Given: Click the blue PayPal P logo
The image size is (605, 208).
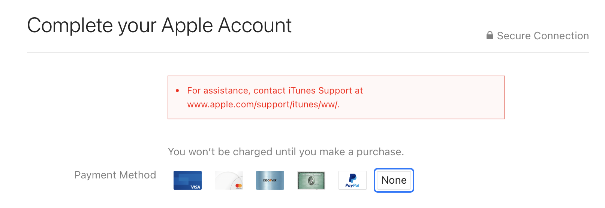Looking at the screenshot, I should pyautogui.click(x=352, y=178).
